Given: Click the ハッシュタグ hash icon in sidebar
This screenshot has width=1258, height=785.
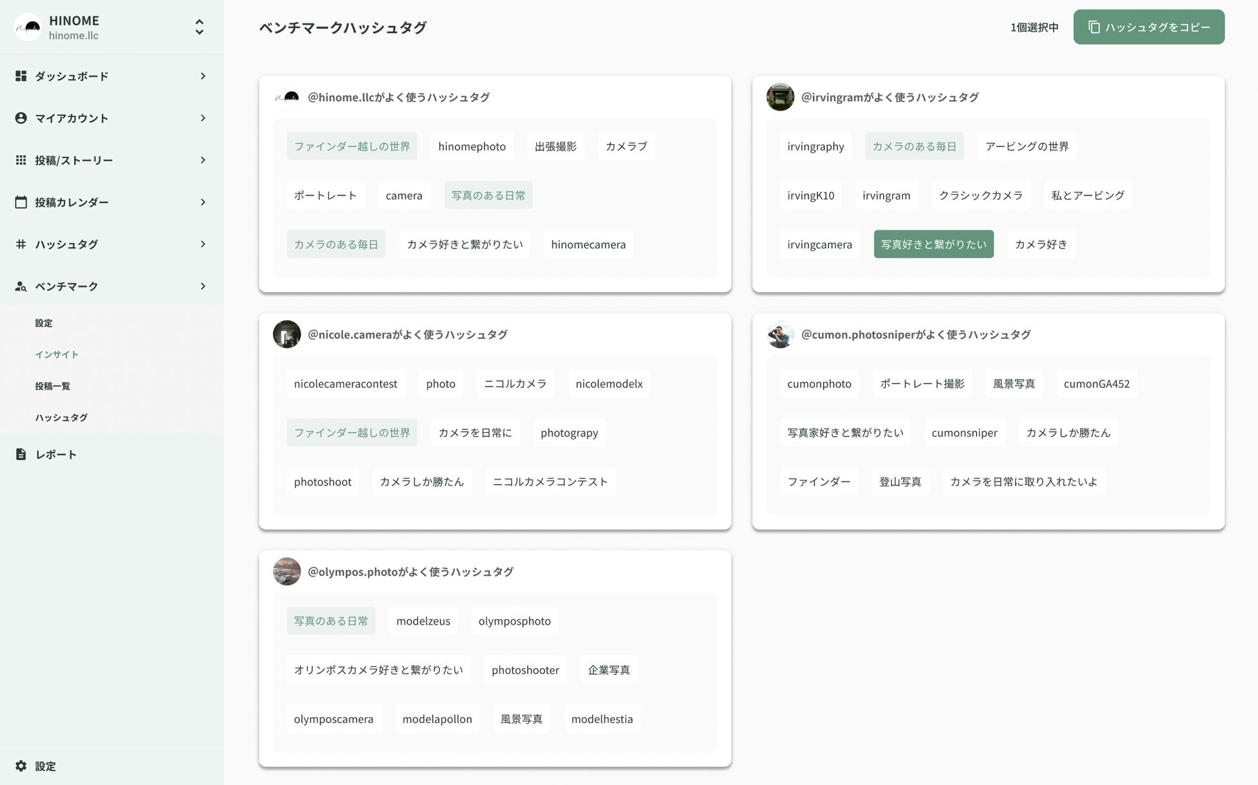Looking at the screenshot, I should click(21, 244).
